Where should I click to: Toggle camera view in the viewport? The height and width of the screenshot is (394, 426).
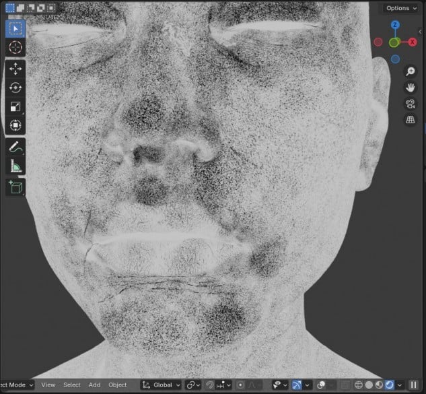[410, 104]
